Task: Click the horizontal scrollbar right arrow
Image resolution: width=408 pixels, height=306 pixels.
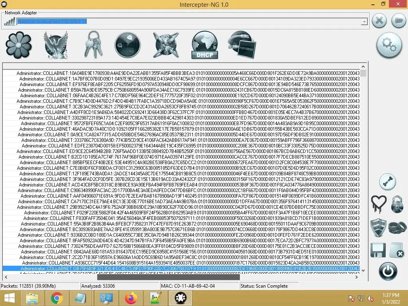Action: 357,277
